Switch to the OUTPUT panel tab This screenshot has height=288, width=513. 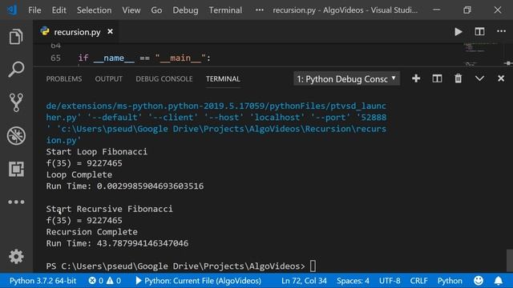pos(109,79)
